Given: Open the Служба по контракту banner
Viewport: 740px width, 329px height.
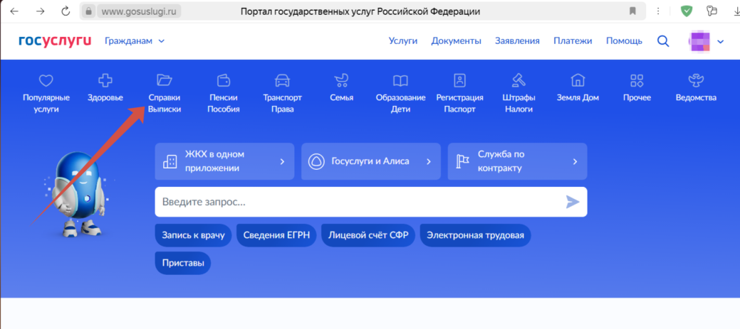Looking at the screenshot, I should [517, 161].
